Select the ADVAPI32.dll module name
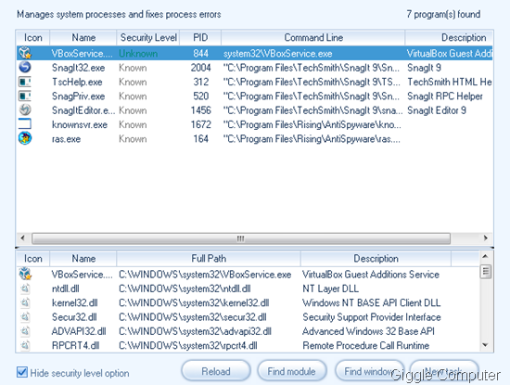Viewport: 510px width, 385px height. [x=79, y=331]
